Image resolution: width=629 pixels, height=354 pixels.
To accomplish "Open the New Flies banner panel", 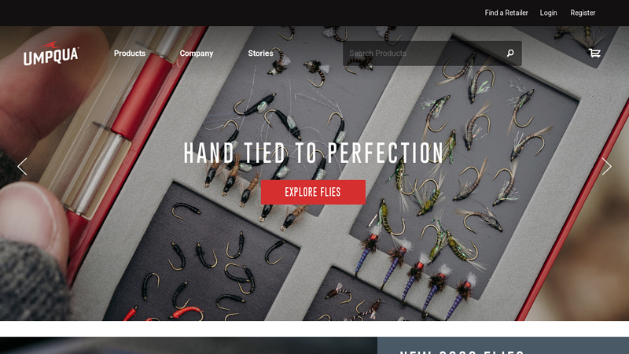I will point(503,345).
